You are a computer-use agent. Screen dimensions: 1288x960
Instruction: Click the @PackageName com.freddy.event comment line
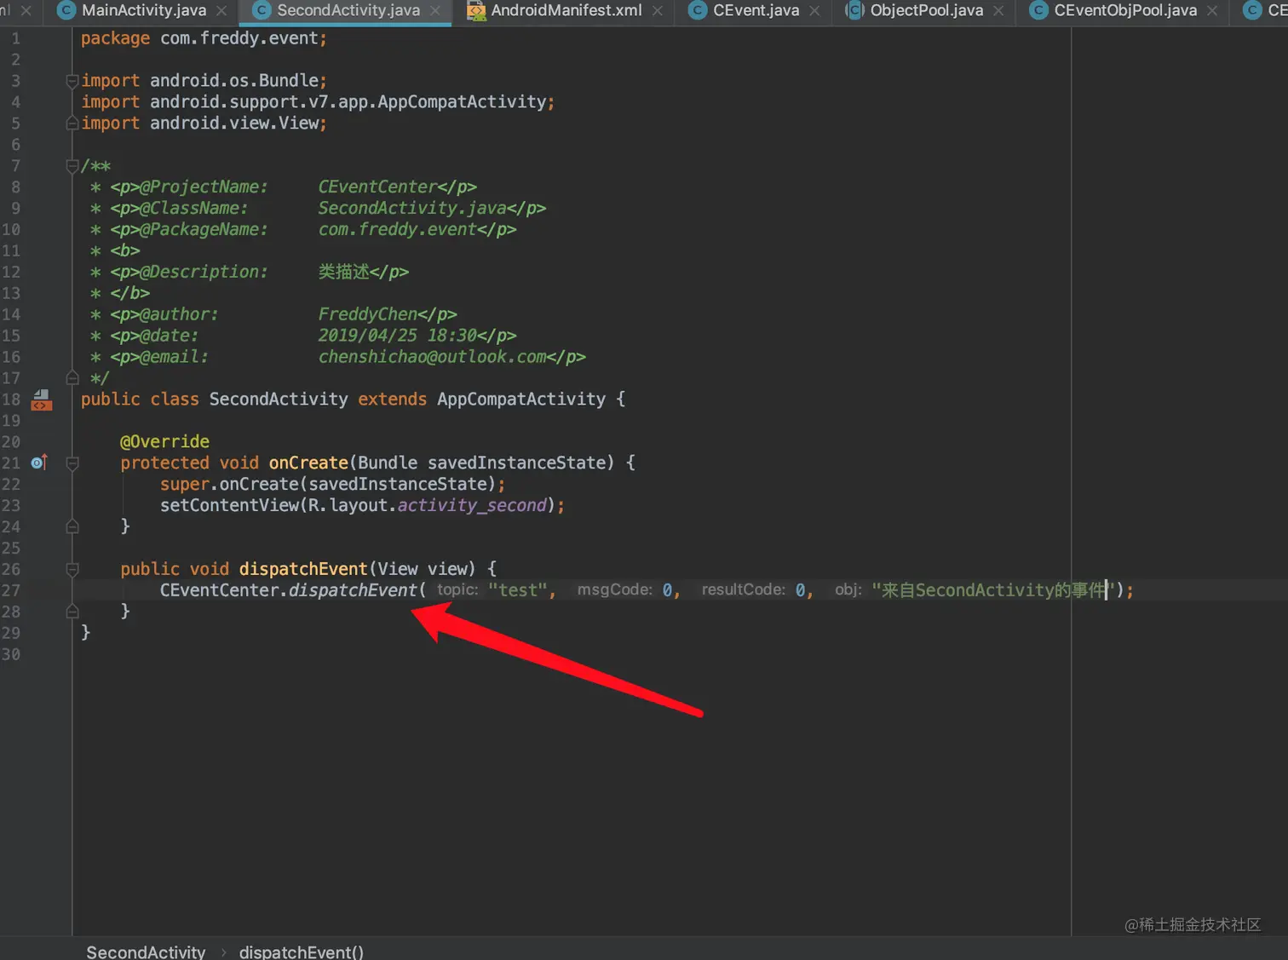click(x=303, y=230)
